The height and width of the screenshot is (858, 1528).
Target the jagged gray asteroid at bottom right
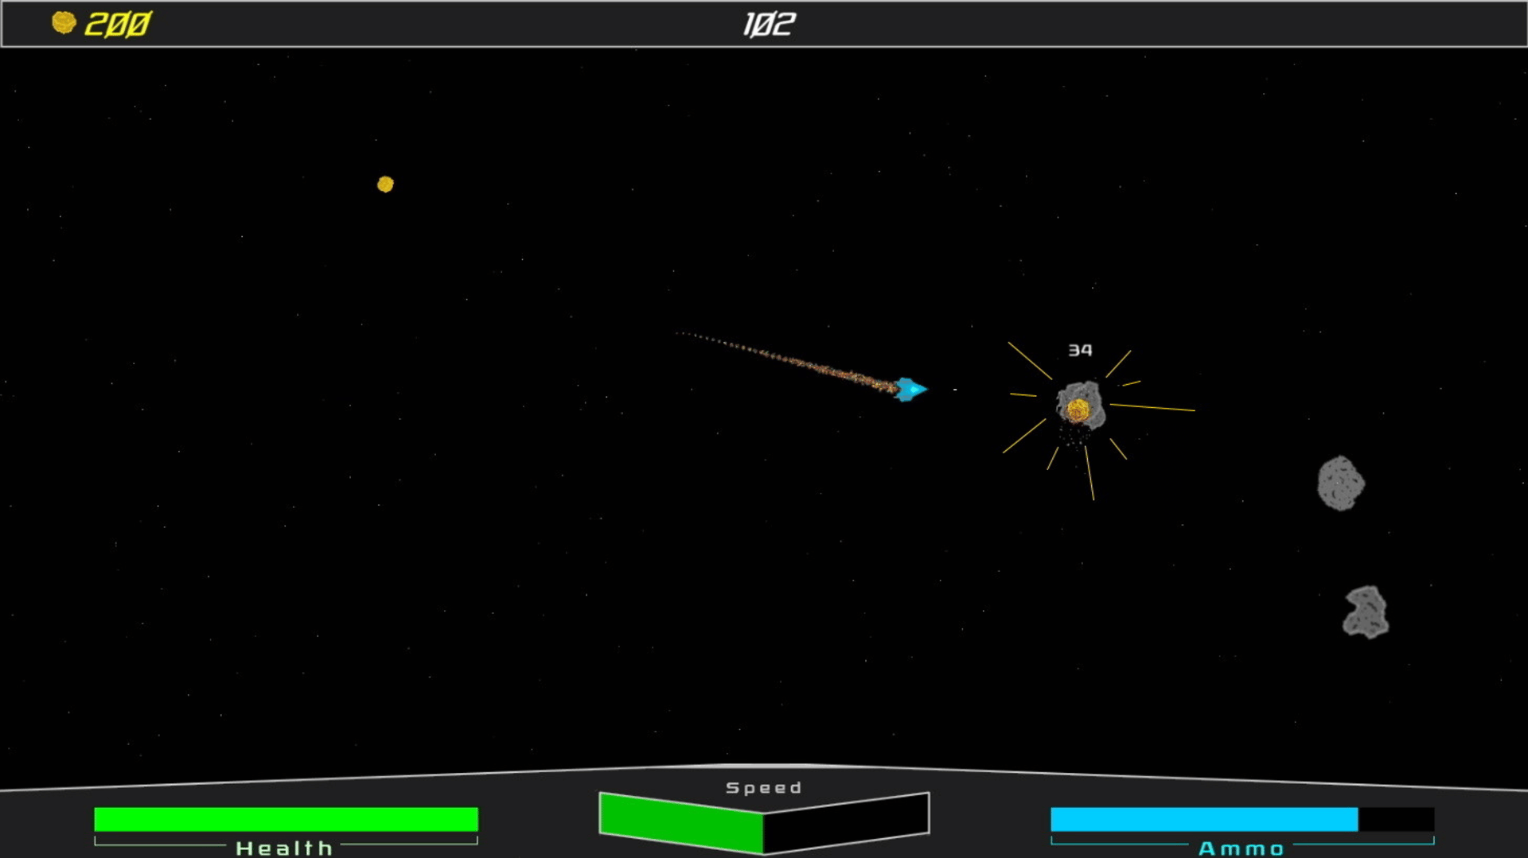[x=1366, y=612]
